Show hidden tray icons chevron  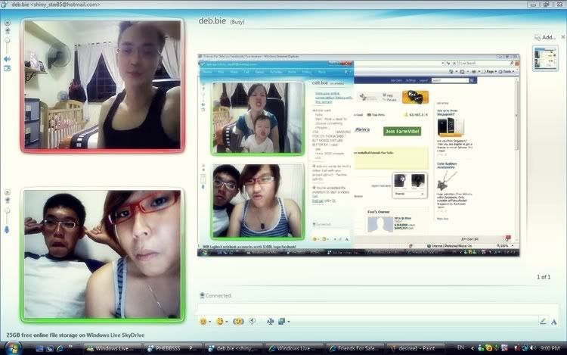click(x=472, y=348)
